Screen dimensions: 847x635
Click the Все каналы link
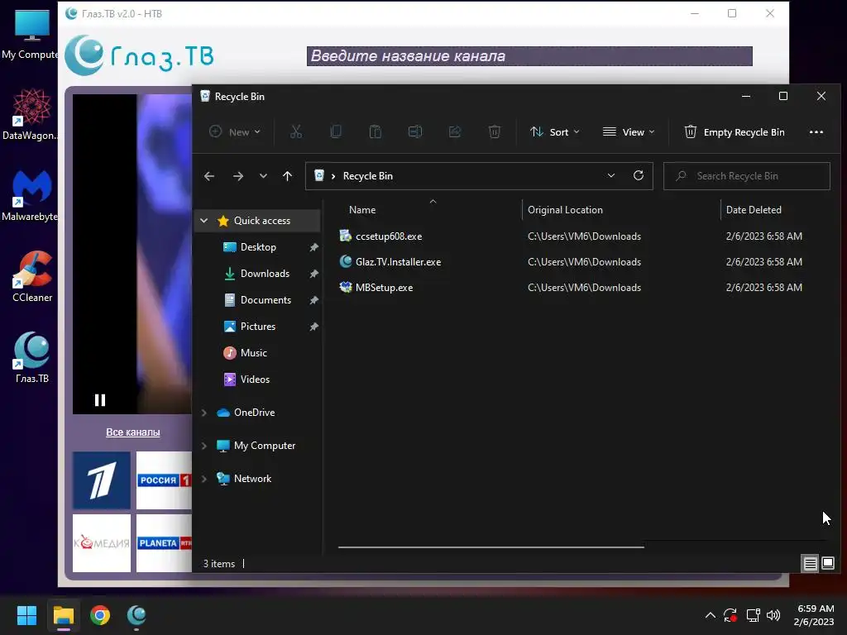[x=133, y=432]
